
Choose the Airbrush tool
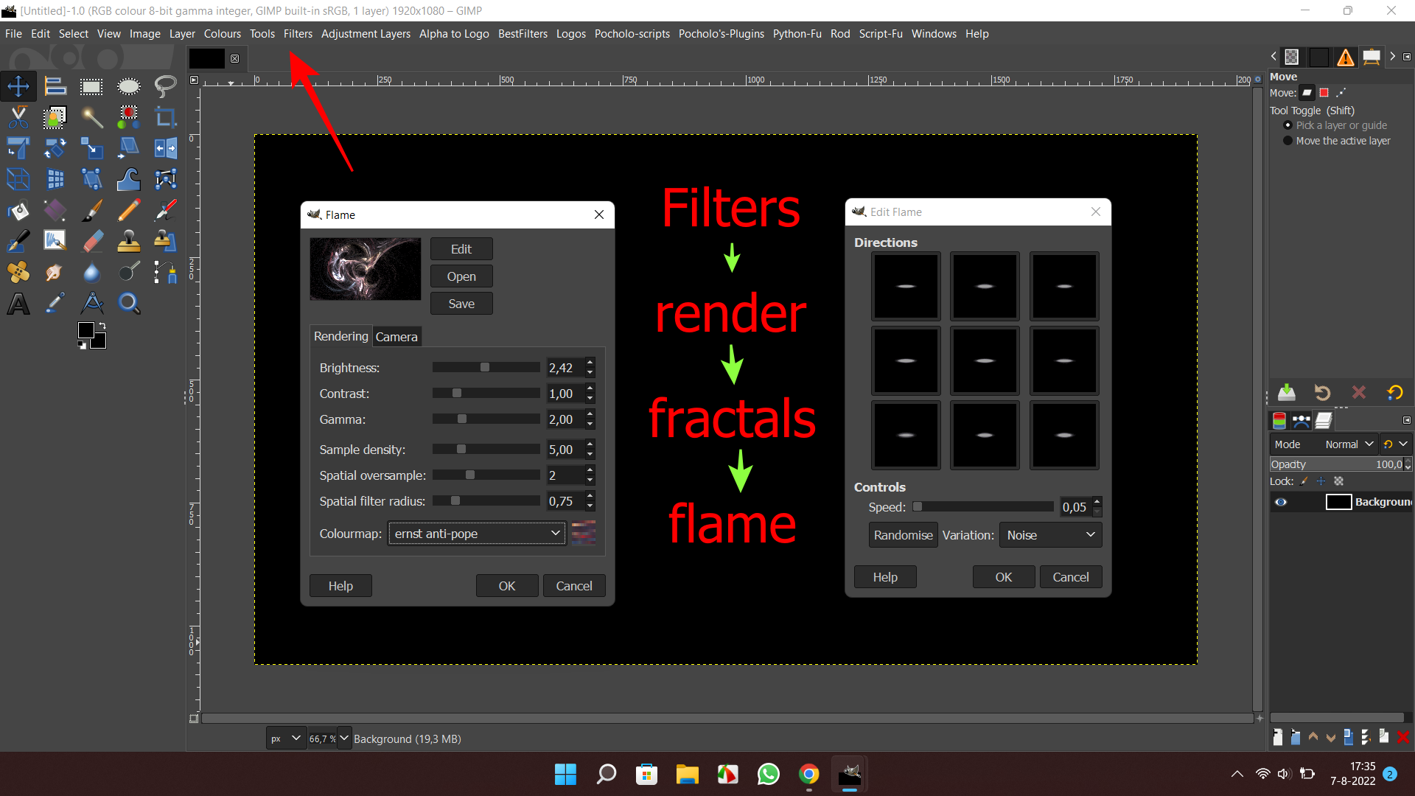tap(166, 211)
